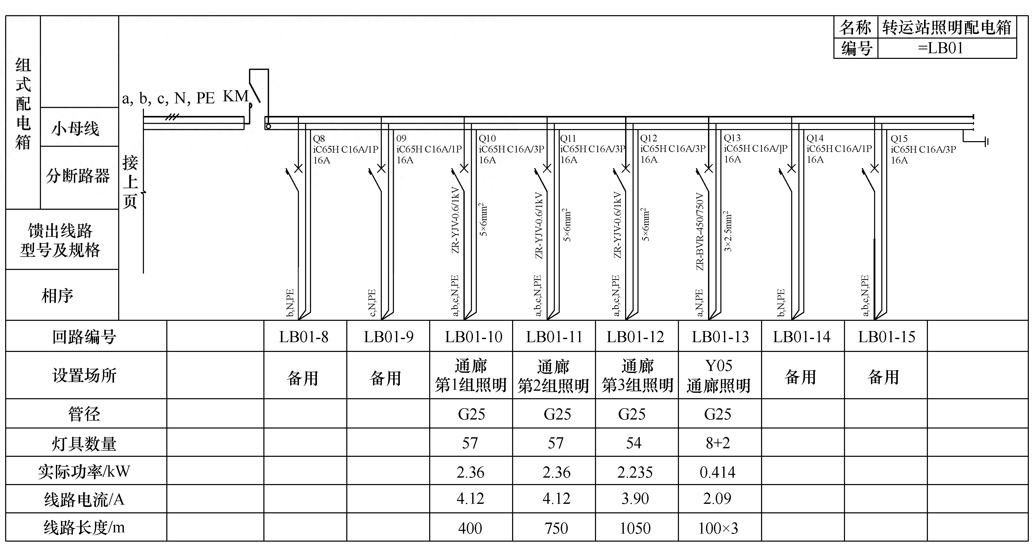Click the 名称 label cell
The width and height of the screenshot is (1035, 546).
pos(855,27)
